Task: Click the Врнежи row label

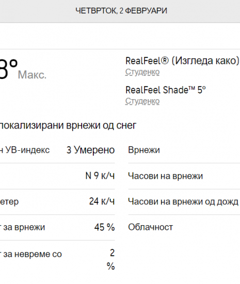Action: click(144, 150)
